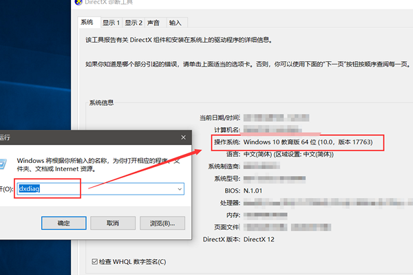Viewport: 413px width, 275px height.
Task: Open the 显示 2 tab
Action: 134,23
